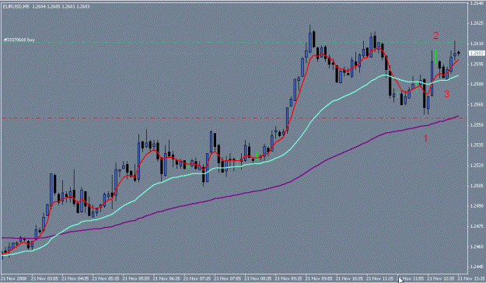This screenshot has width=486, height=283.
Task: Click the 21 Nov 11:15 time label
Action: [x=380, y=278]
